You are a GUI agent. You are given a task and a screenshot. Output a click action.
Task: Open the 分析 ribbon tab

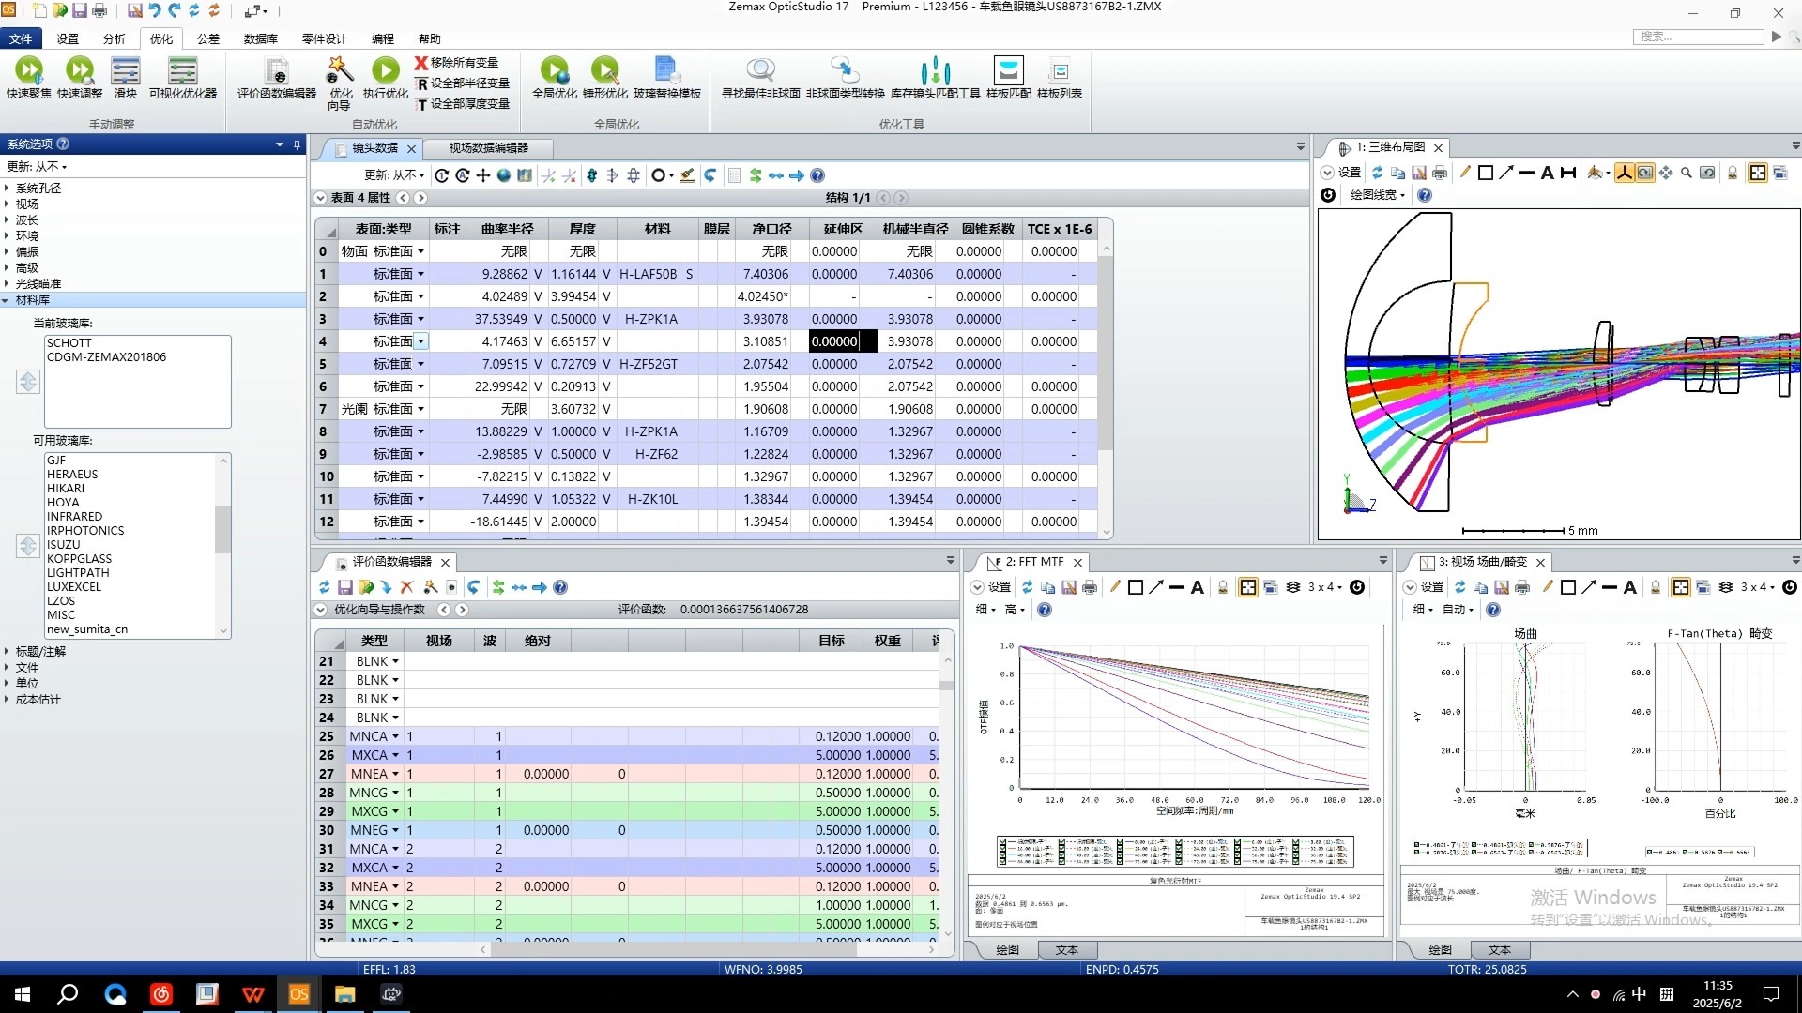point(115,38)
